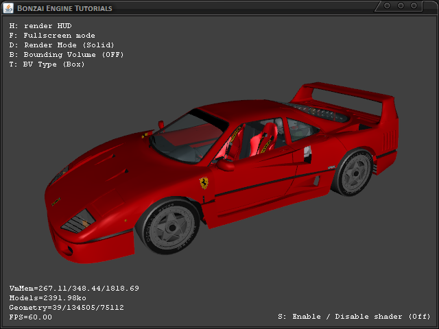Toggle the 'B: Bounding Volume (OFF)' line
The image size is (439, 329).
coord(67,54)
